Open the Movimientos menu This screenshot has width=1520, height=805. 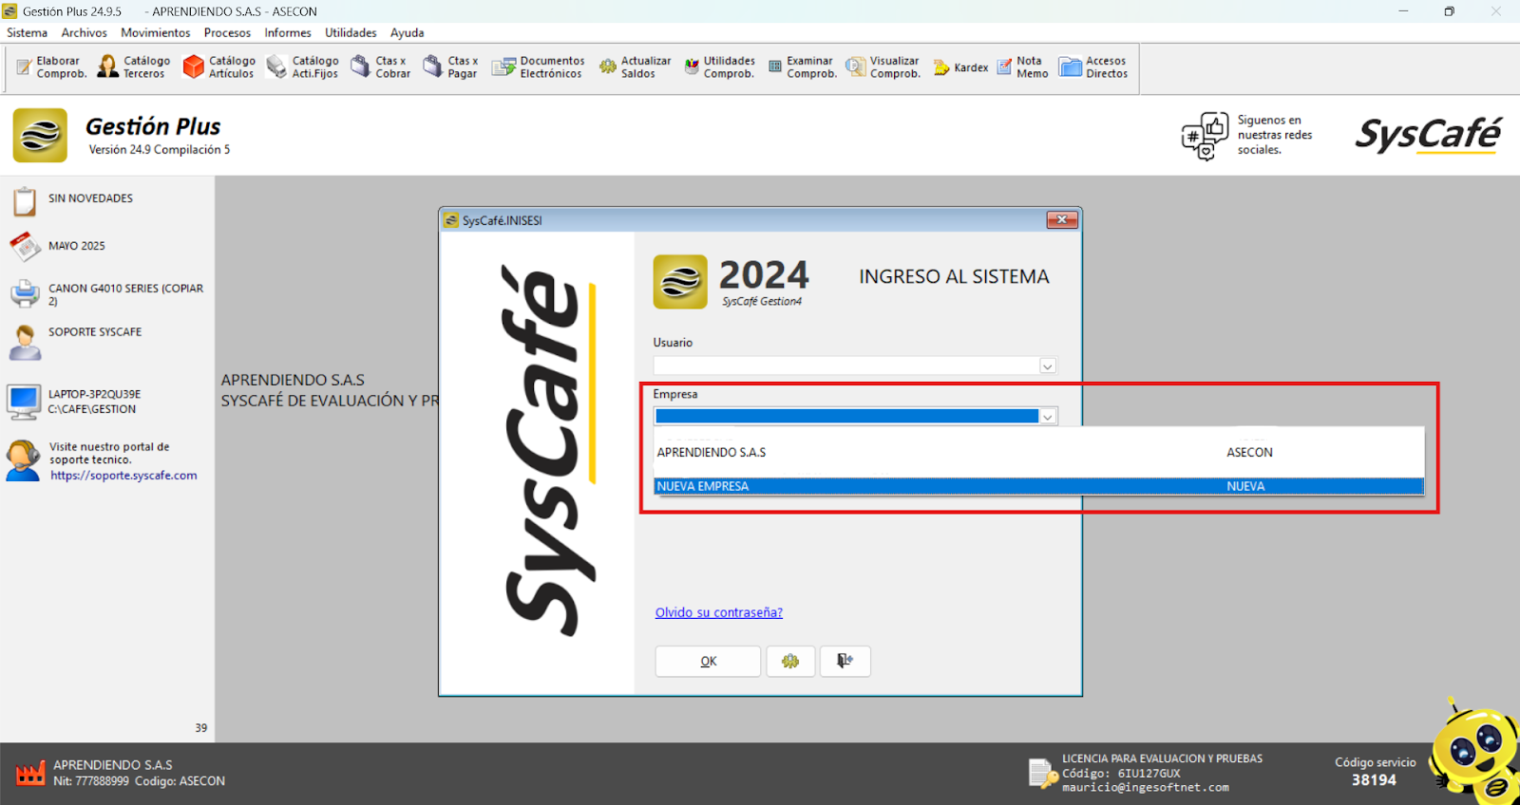click(x=155, y=32)
